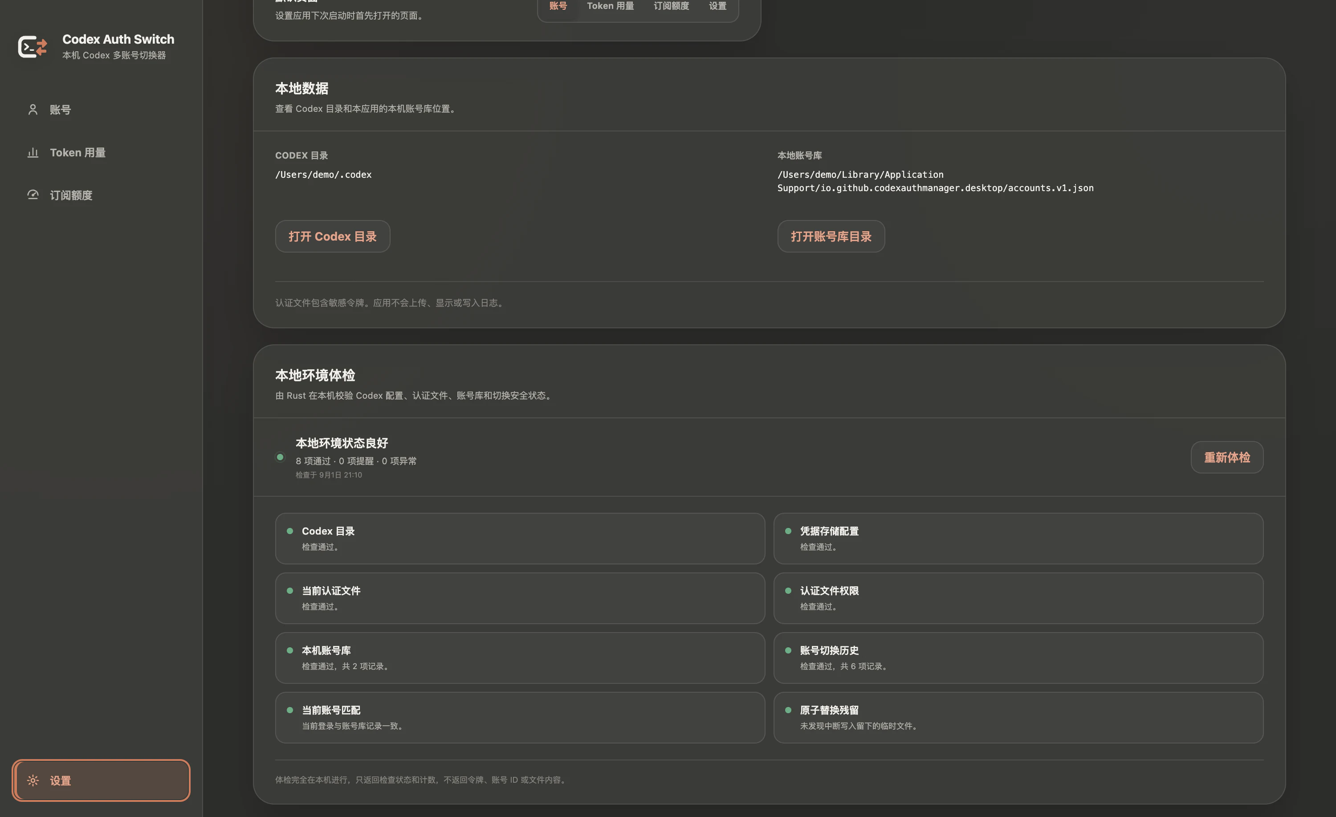Click the 本机 Codex 多账号切换器 subtitle

tap(114, 55)
